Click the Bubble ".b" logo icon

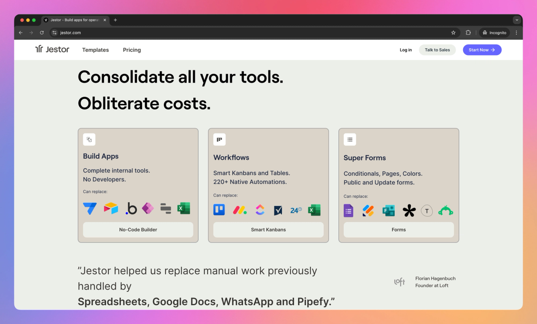pyautogui.click(x=131, y=208)
